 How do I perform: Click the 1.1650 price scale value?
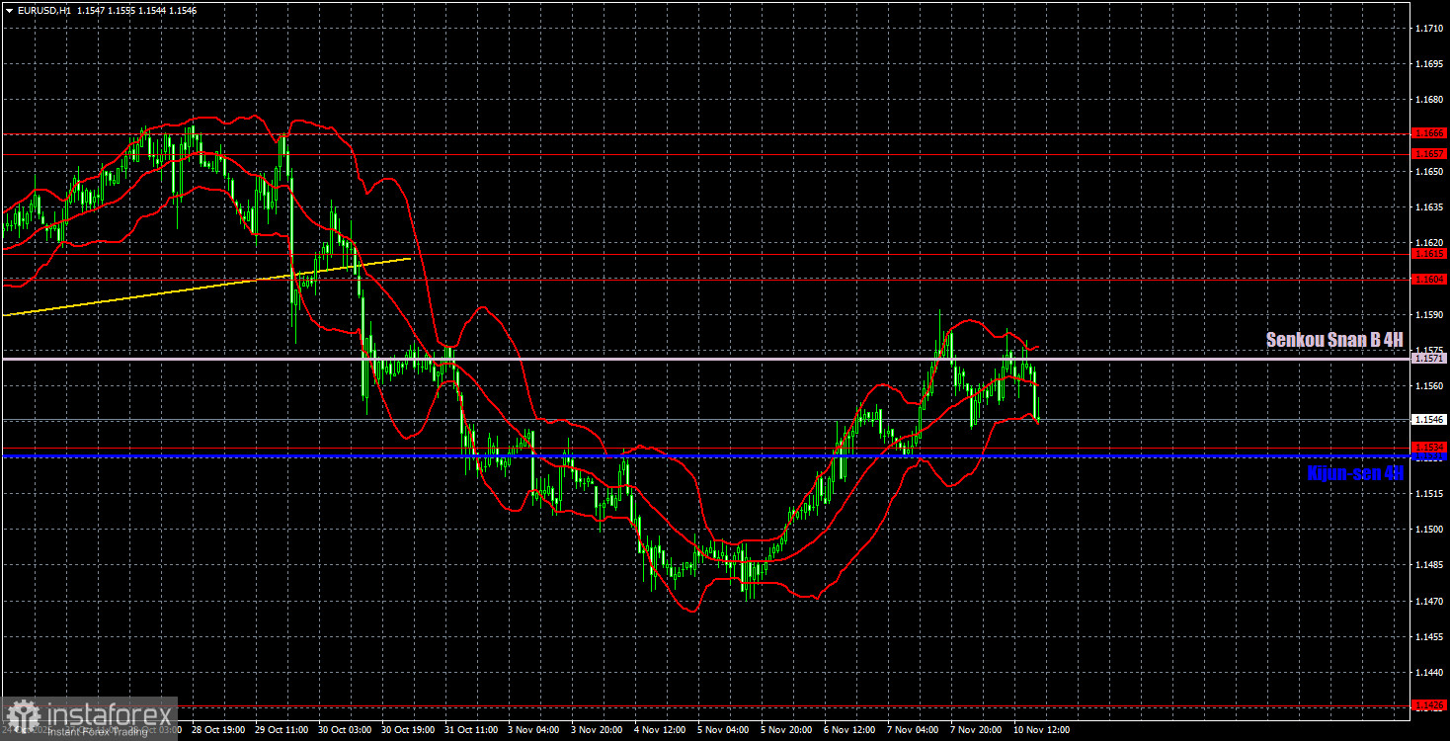(x=1428, y=172)
